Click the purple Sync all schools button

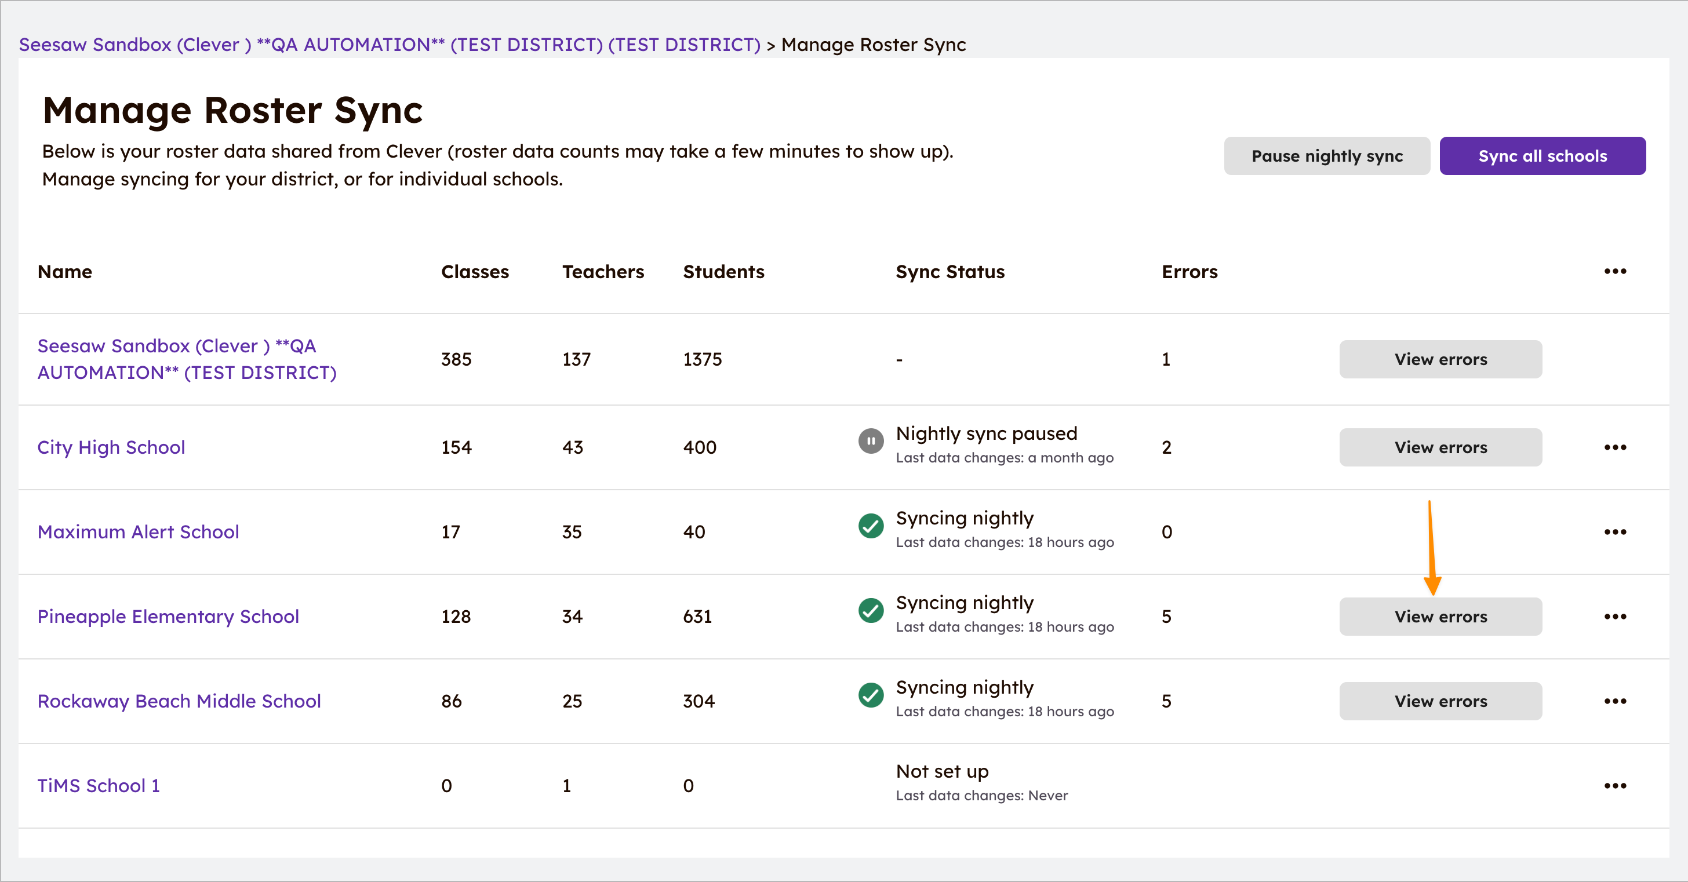[x=1543, y=156]
